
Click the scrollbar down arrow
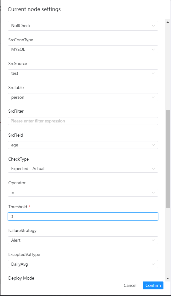coord(168,278)
